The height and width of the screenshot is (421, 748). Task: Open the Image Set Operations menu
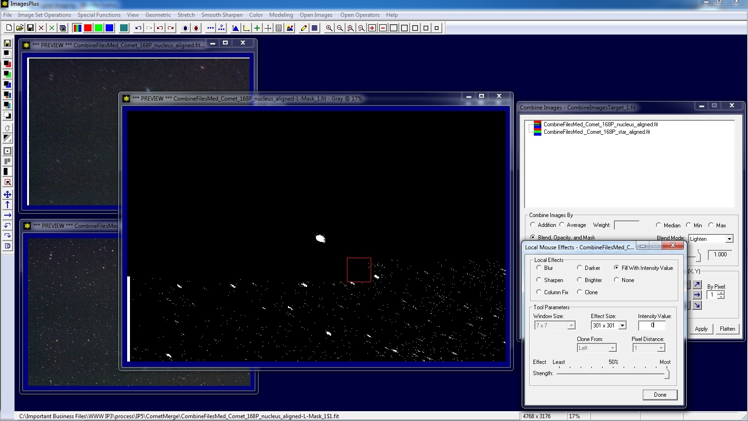coord(44,15)
